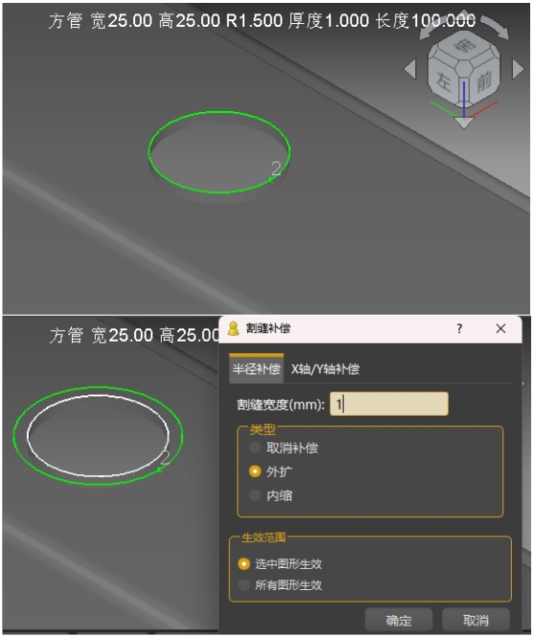Screen dimensions: 535x637
Task: Select the 左 face of view cube
Action: point(445,81)
